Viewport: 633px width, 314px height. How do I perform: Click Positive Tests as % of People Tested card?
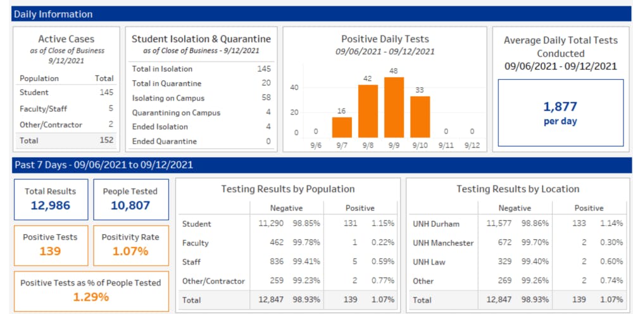[x=91, y=291]
